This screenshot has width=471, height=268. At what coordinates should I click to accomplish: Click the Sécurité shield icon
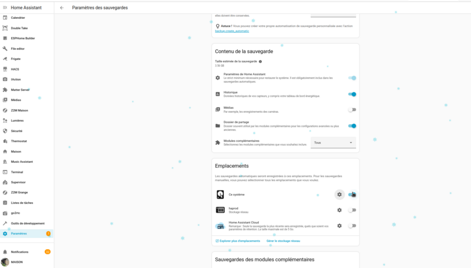tap(5, 131)
